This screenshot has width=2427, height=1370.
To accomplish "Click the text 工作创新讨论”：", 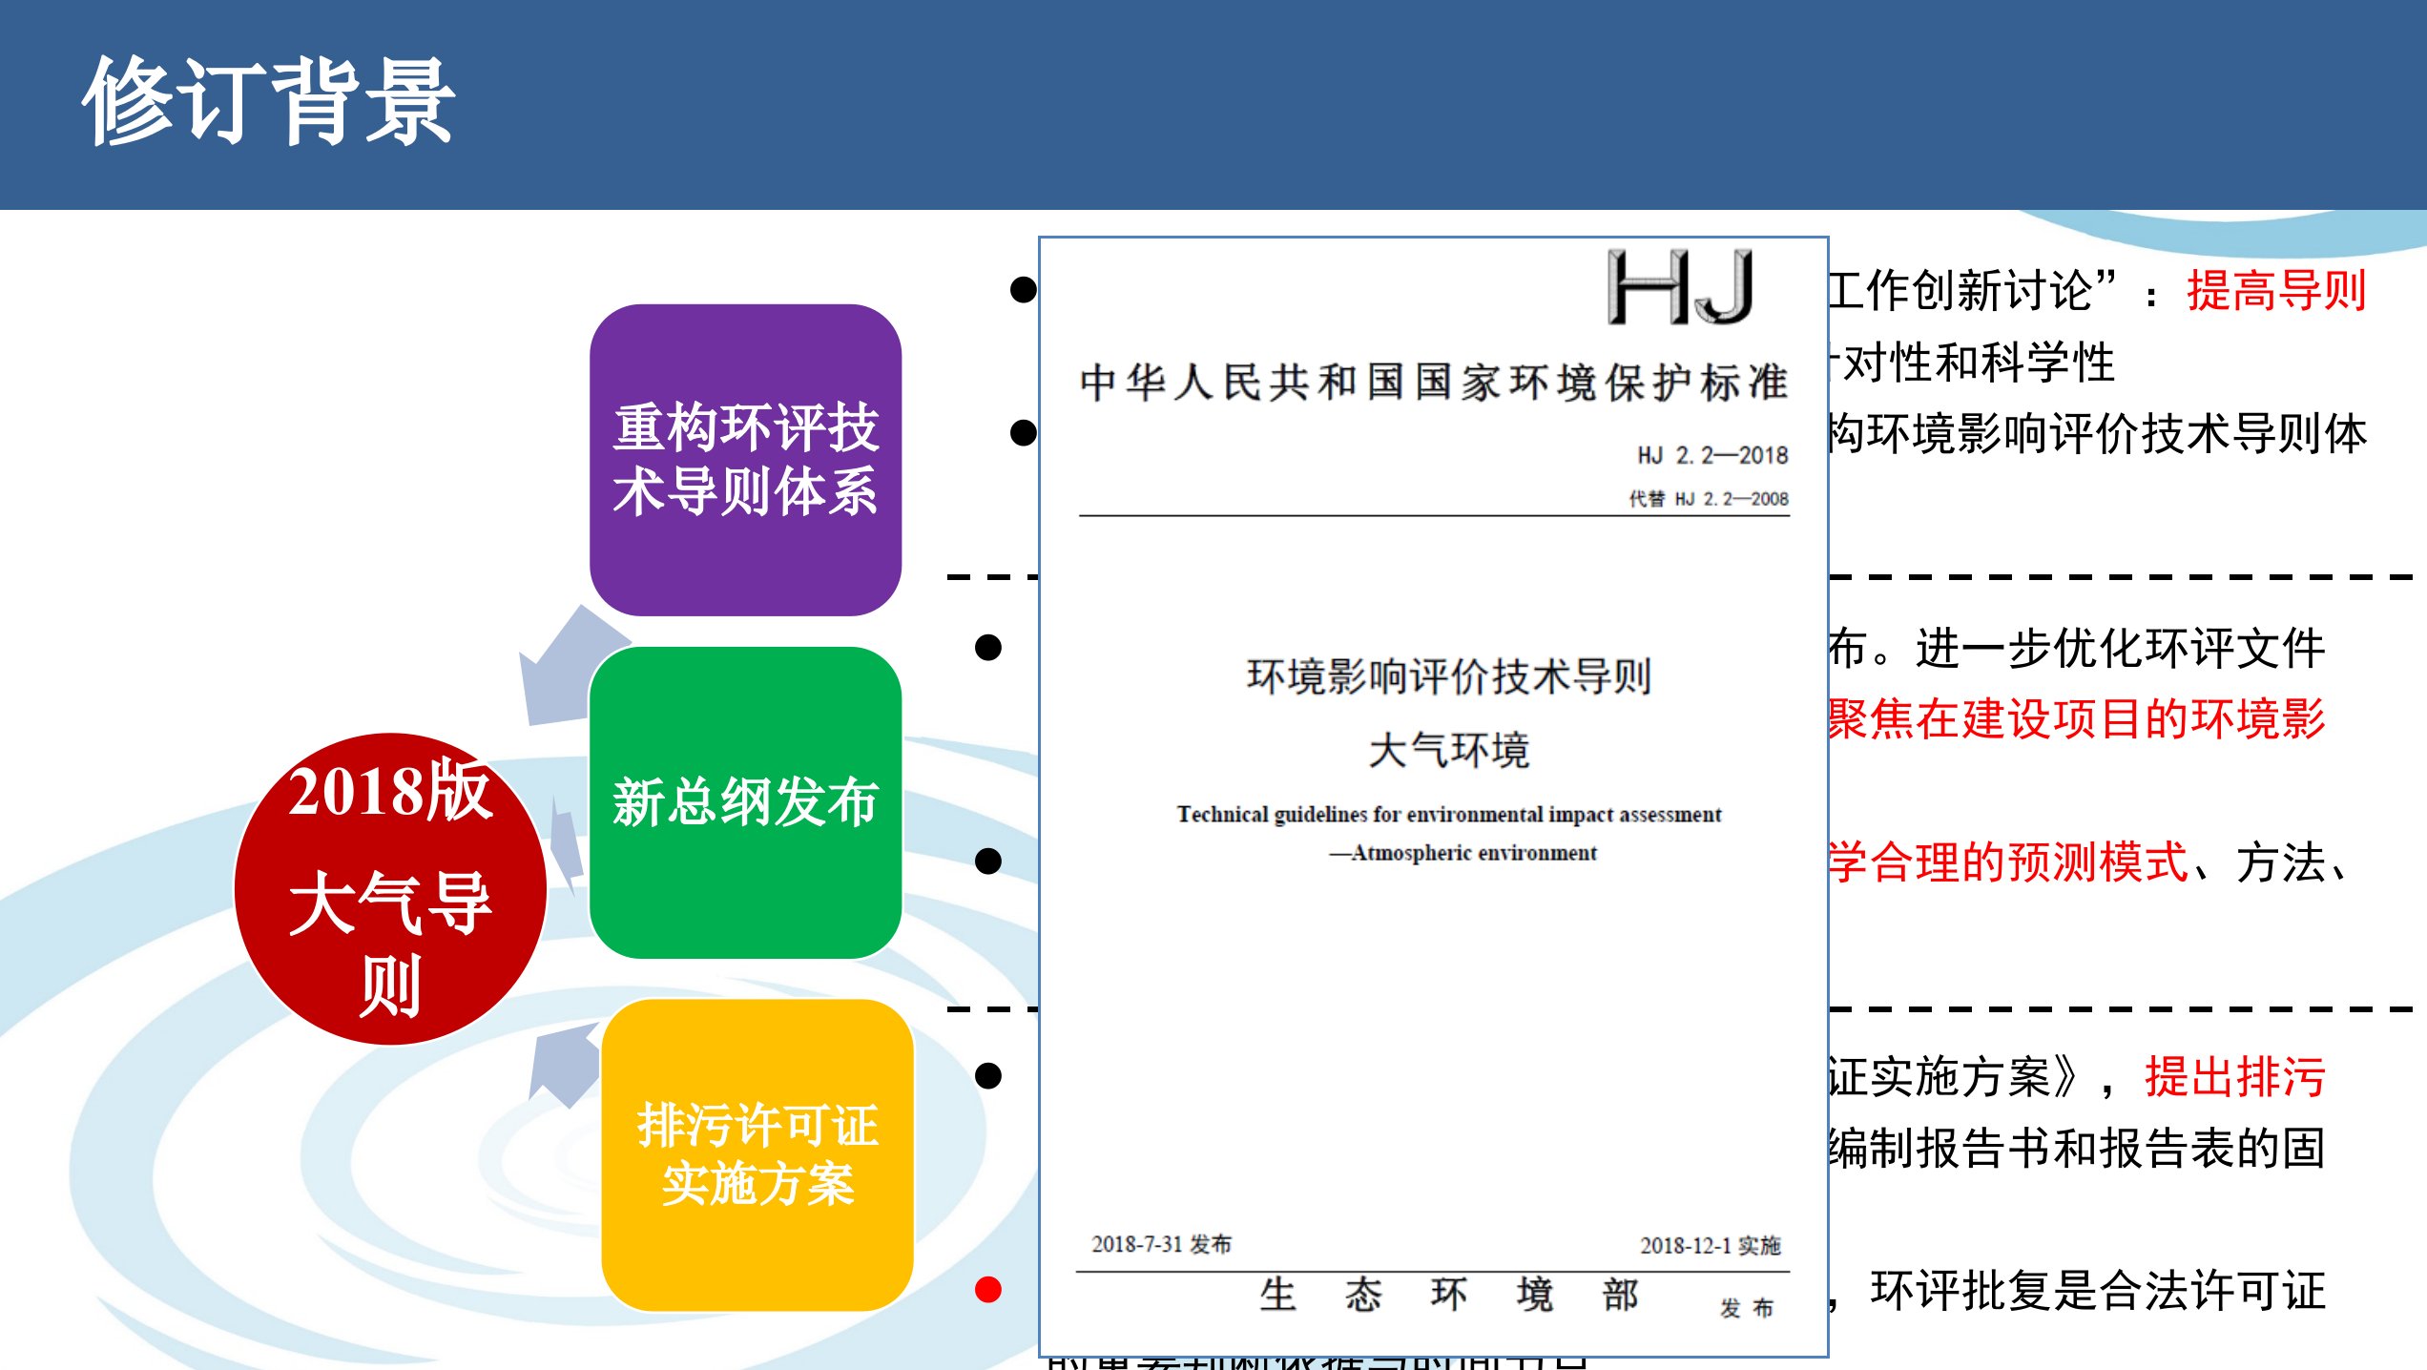I will point(1995,290).
